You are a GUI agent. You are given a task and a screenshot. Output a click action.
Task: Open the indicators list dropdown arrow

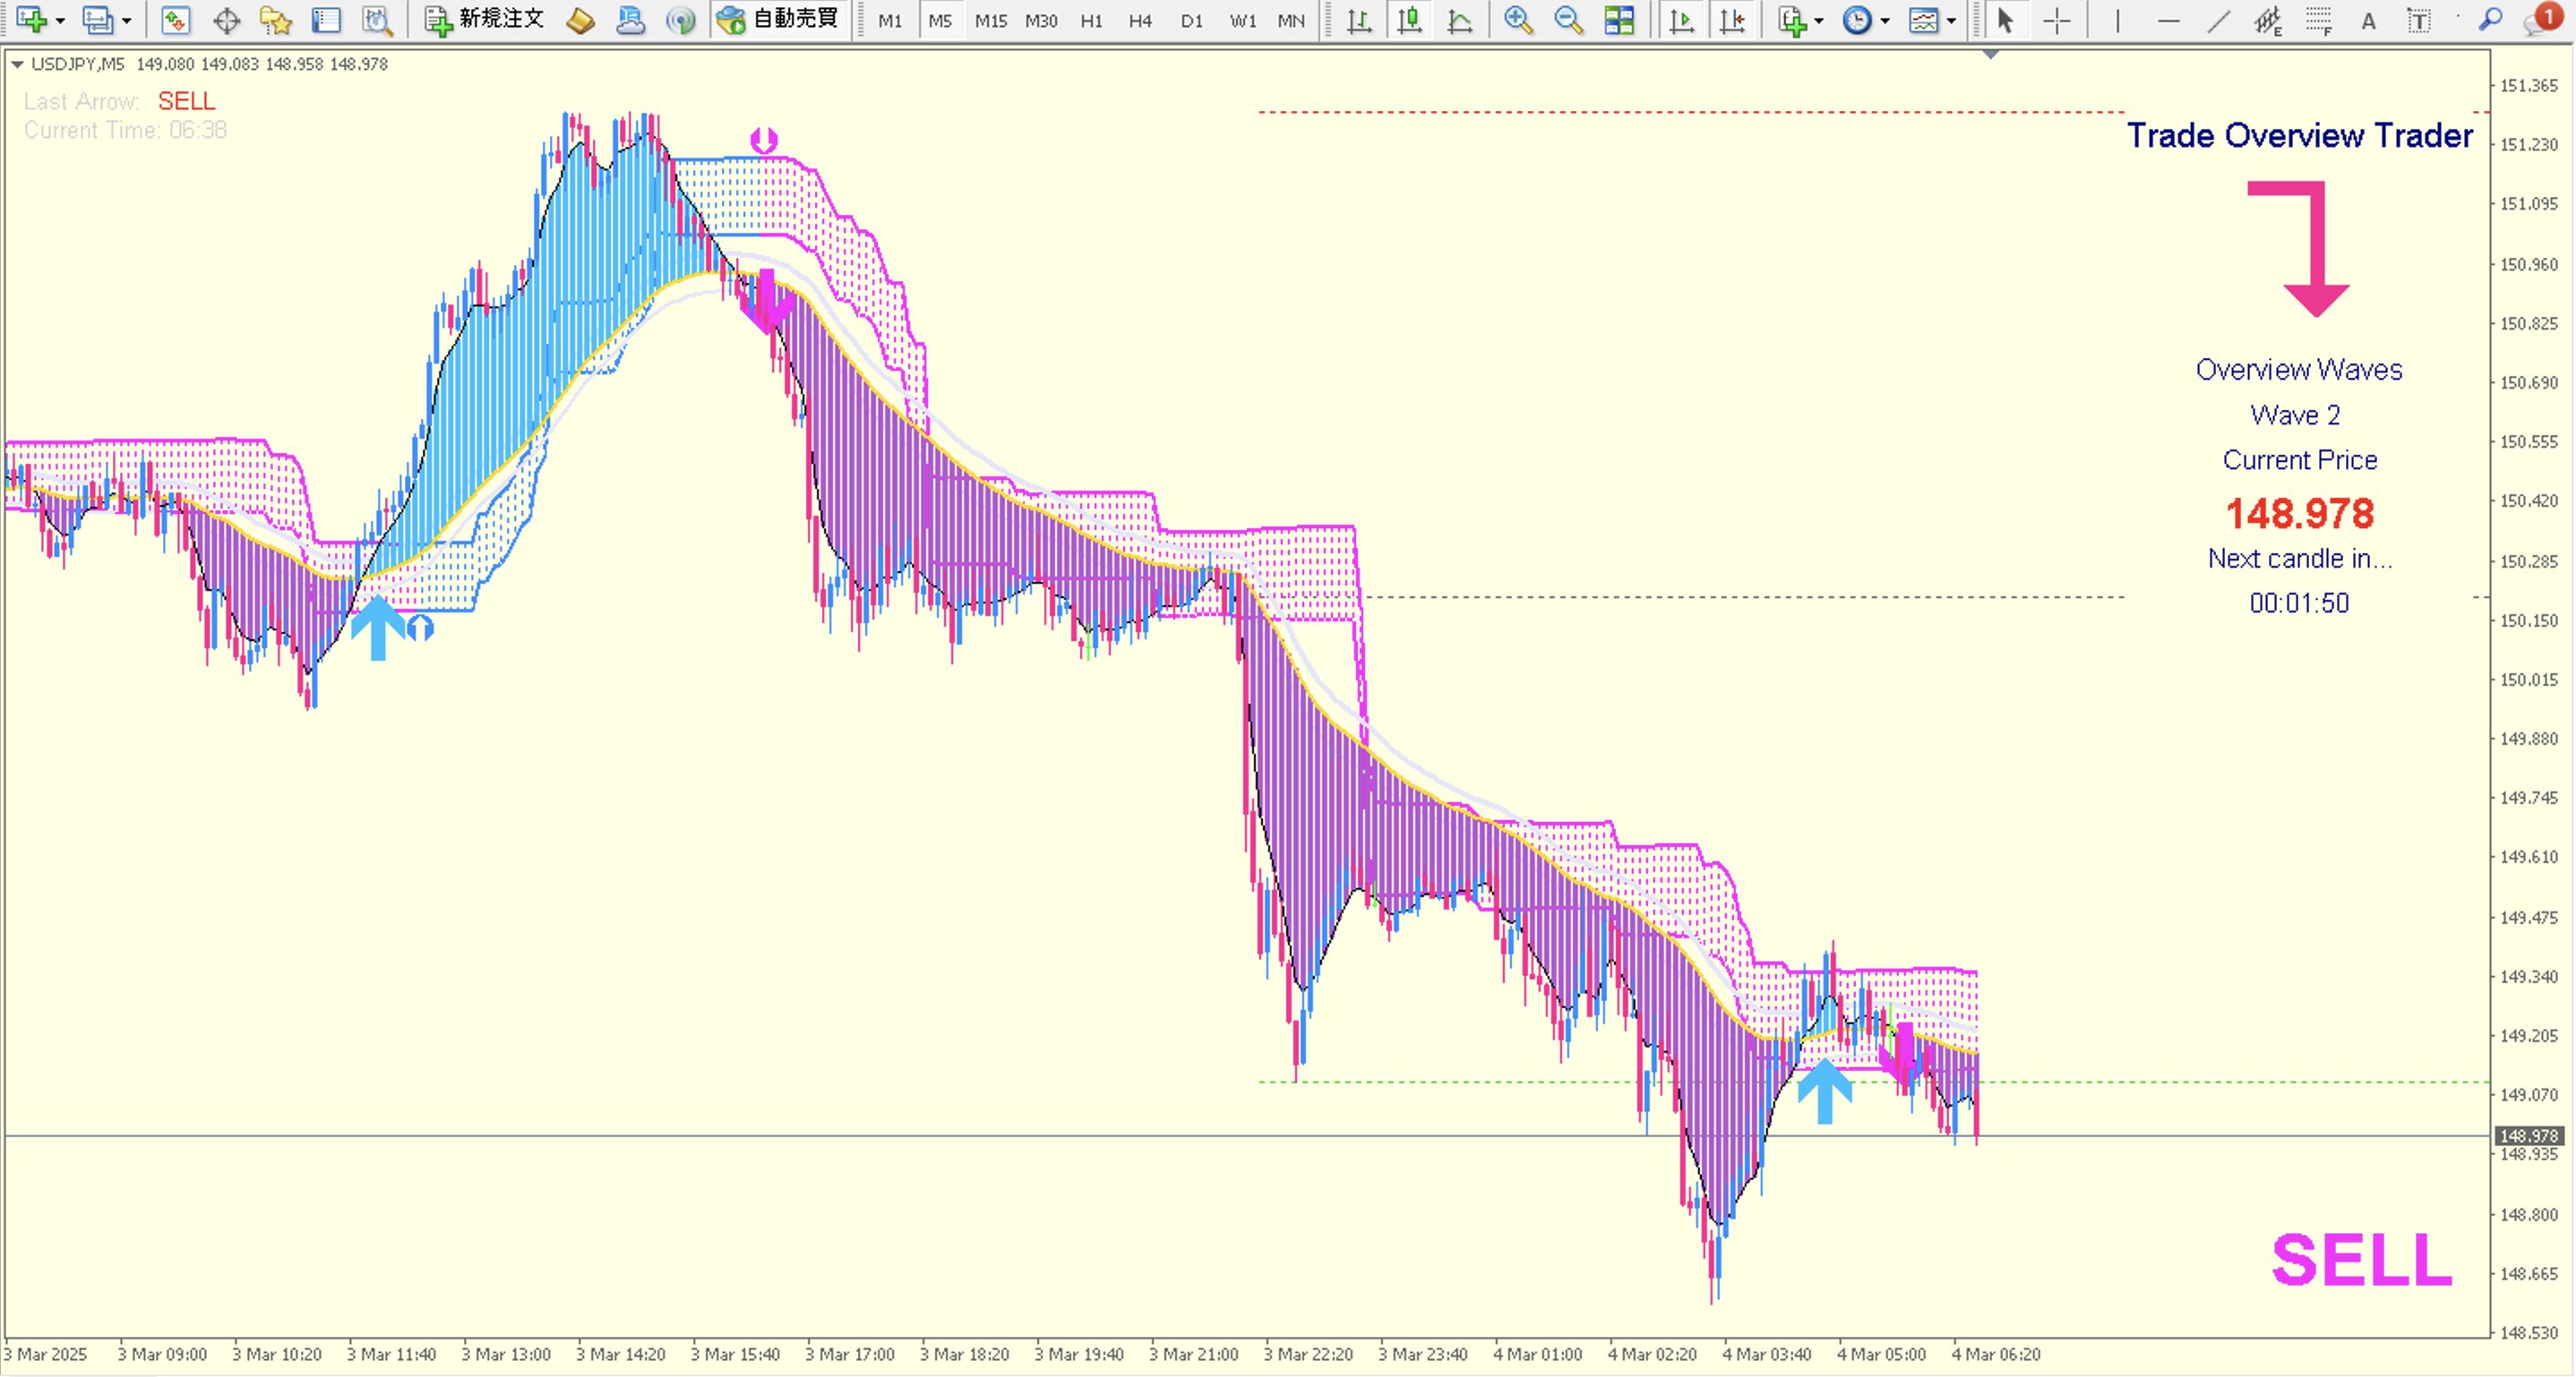tap(1819, 20)
